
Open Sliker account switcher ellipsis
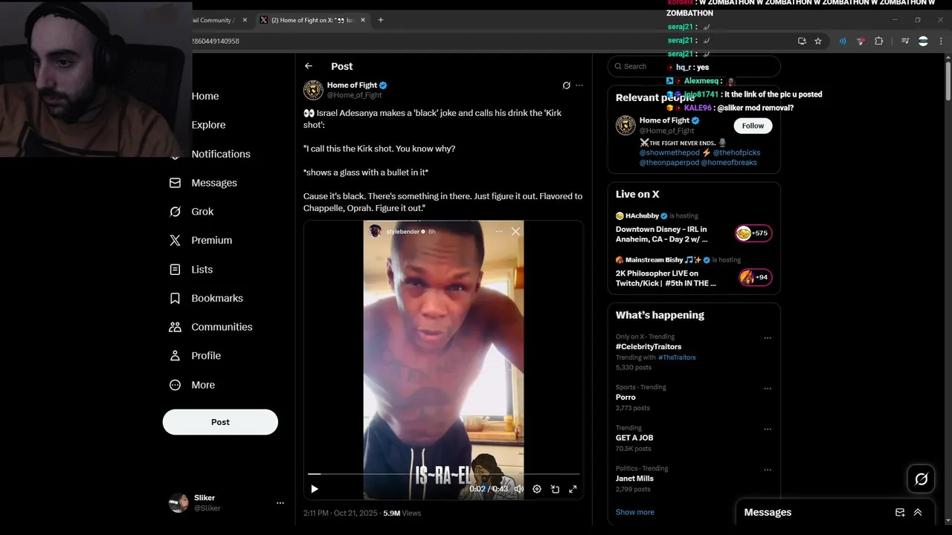tap(280, 503)
